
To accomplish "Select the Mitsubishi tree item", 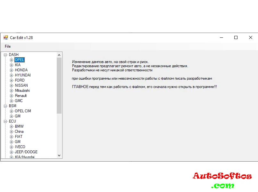I will (x=22, y=91).
